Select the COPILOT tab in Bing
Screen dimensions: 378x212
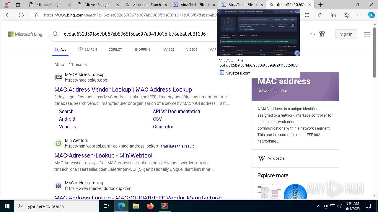[x=115, y=49]
